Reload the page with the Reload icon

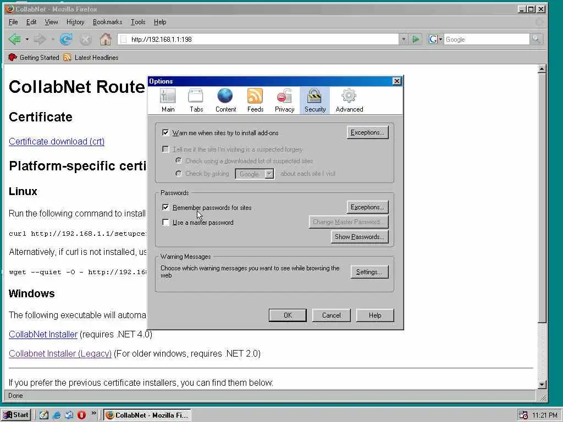coord(66,39)
